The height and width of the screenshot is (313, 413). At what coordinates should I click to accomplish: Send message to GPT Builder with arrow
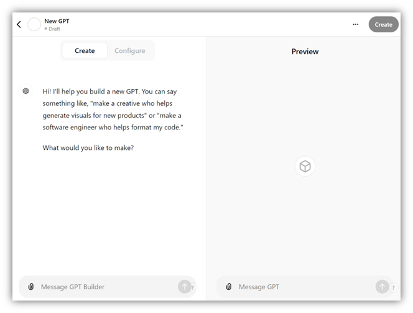(184, 286)
